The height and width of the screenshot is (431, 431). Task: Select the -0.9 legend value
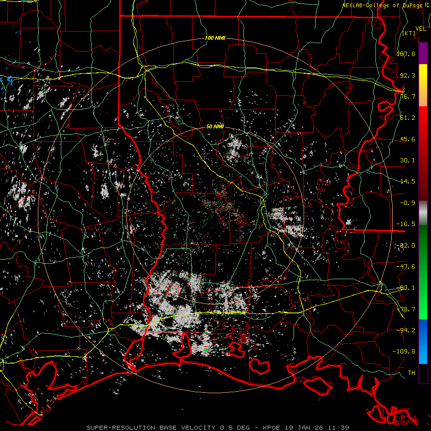click(x=408, y=203)
